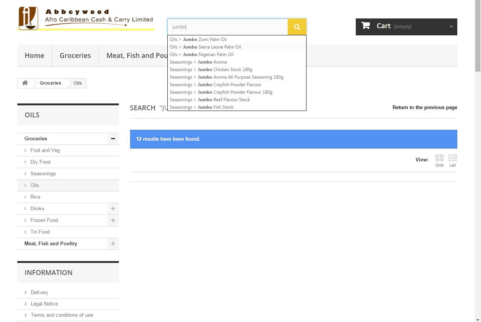Expand the Frozen Food subcategory plus
481x322 pixels.
[x=113, y=220]
